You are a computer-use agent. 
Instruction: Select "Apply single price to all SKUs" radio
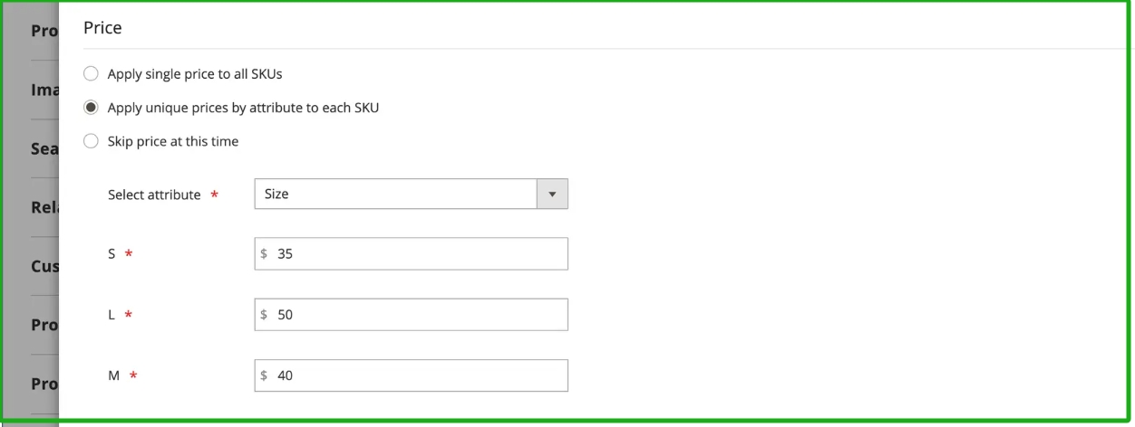click(x=91, y=74)
